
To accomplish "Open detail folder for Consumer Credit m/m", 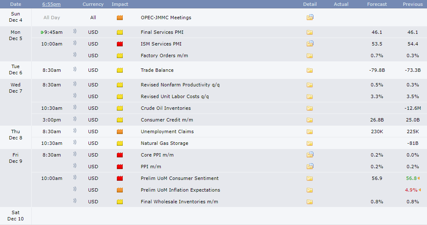I will pyautogui.click(x=310, y=120).
